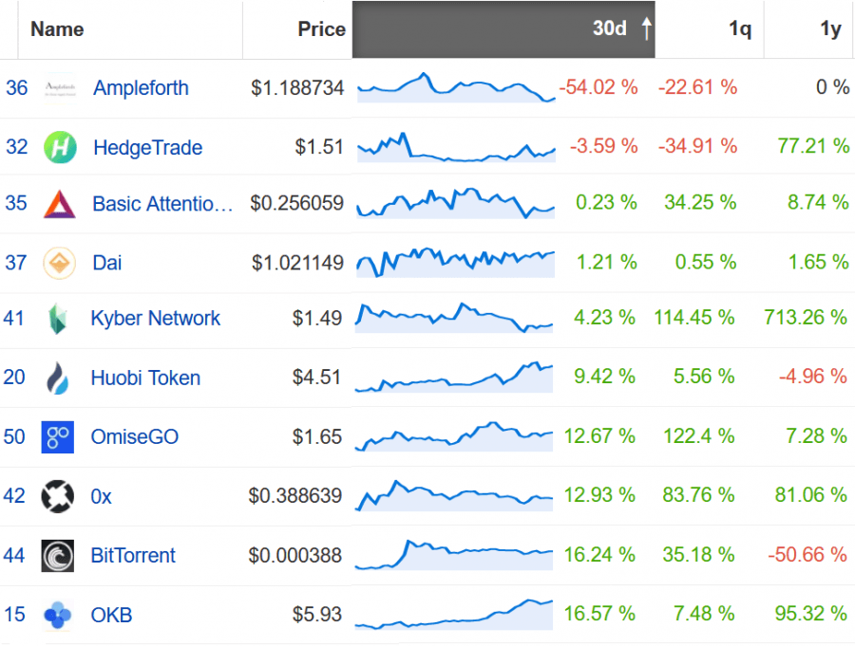Click the OKB blue dots logo

[x=57, y=615]
